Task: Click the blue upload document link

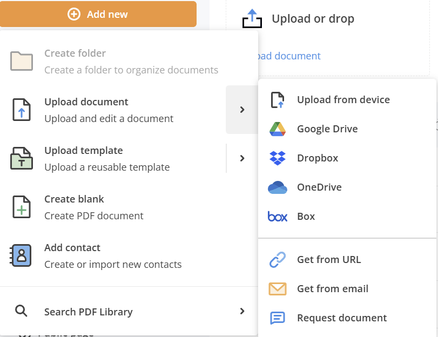Action: click(289, 56)
